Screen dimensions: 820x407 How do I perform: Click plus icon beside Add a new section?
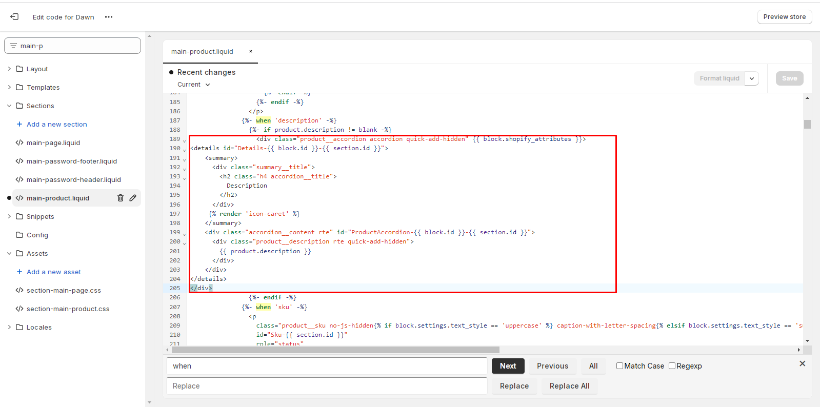19,124
